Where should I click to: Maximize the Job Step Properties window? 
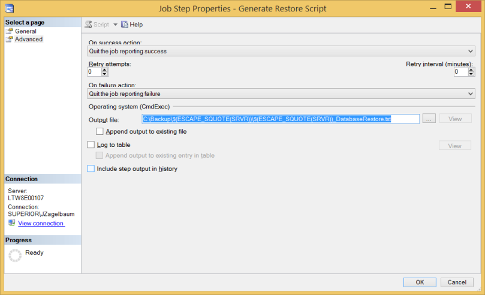[x=448, y=7]
